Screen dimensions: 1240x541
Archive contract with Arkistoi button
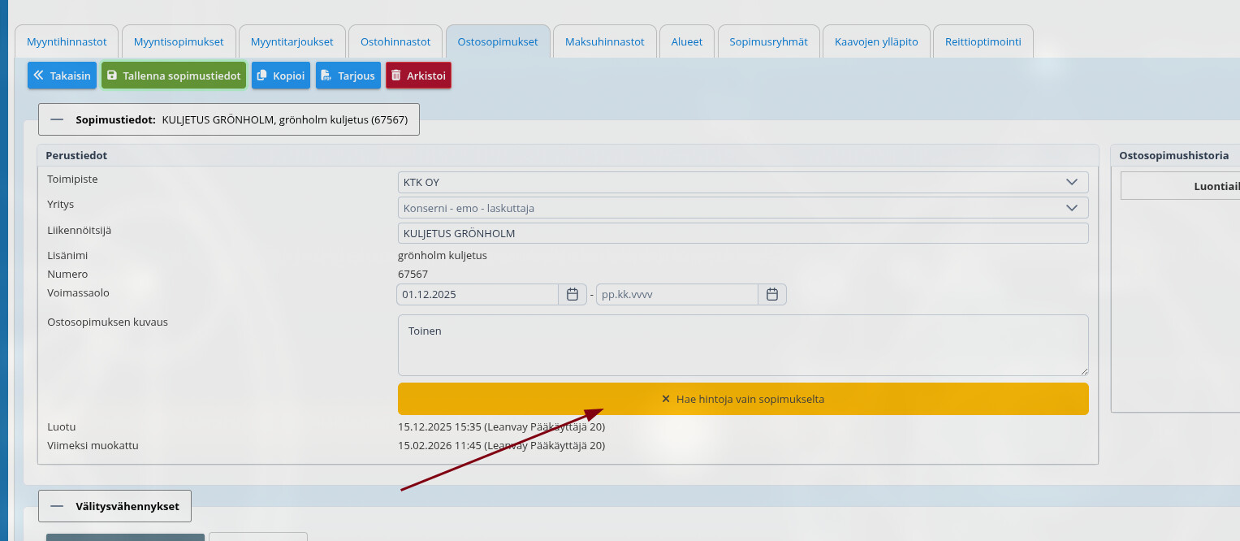418,76
